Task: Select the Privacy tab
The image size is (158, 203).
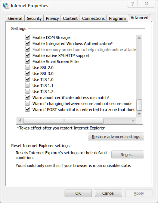Action: pyautogui.click(x=52, y=18)
